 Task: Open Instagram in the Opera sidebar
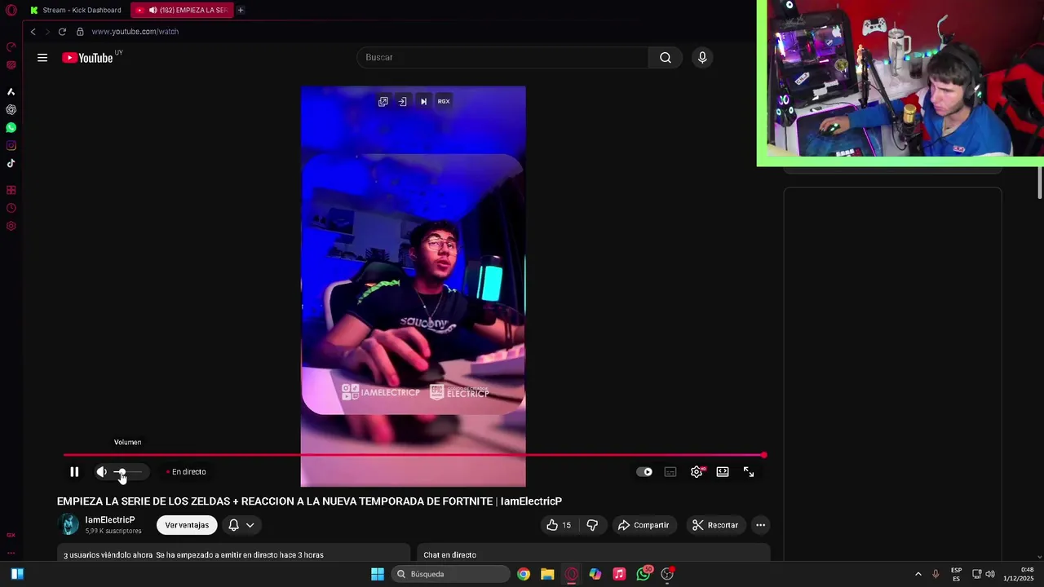(11, 146)
